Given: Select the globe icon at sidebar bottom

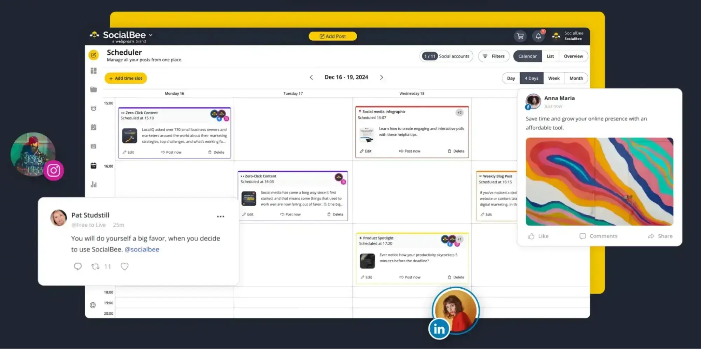Looking at the screenshot, I should [x=93, y=305].
